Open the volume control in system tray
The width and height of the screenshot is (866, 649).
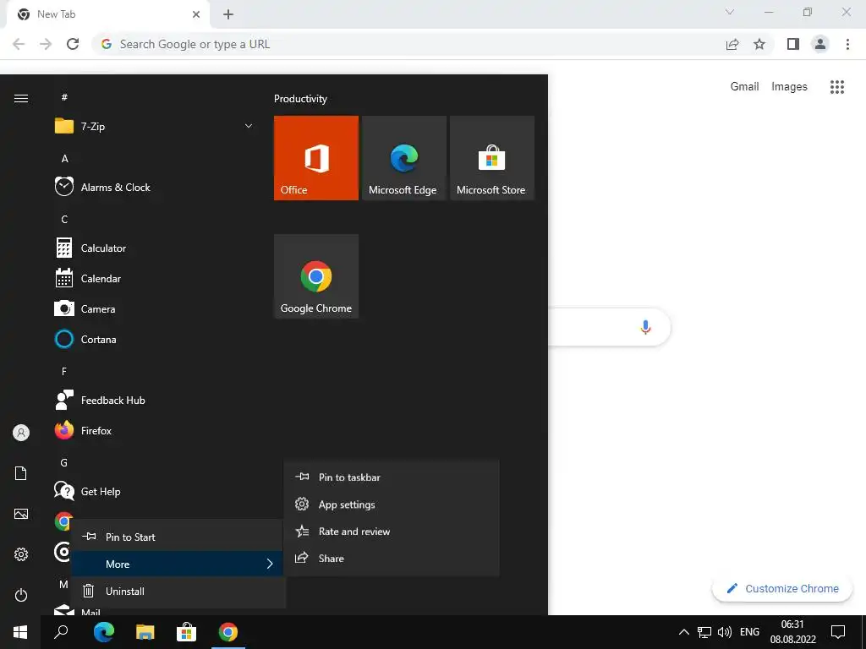[x=724, y=632]
